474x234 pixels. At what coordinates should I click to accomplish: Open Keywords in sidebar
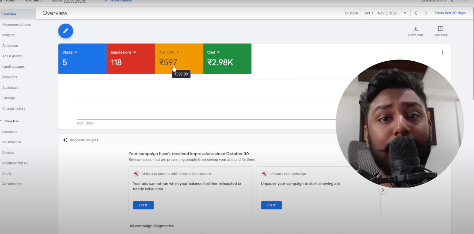coord(10,77)
